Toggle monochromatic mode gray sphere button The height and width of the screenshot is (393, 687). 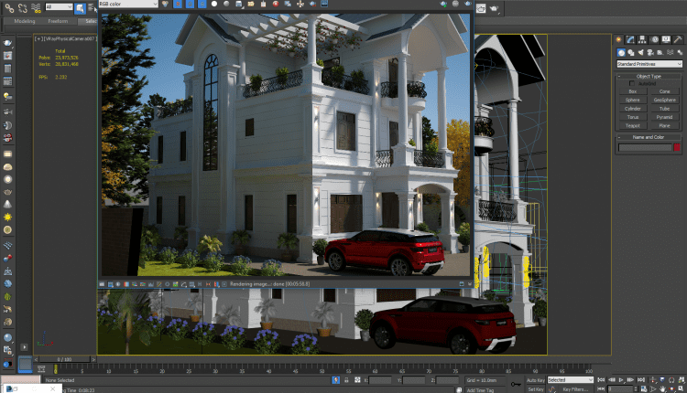point(226,4)
